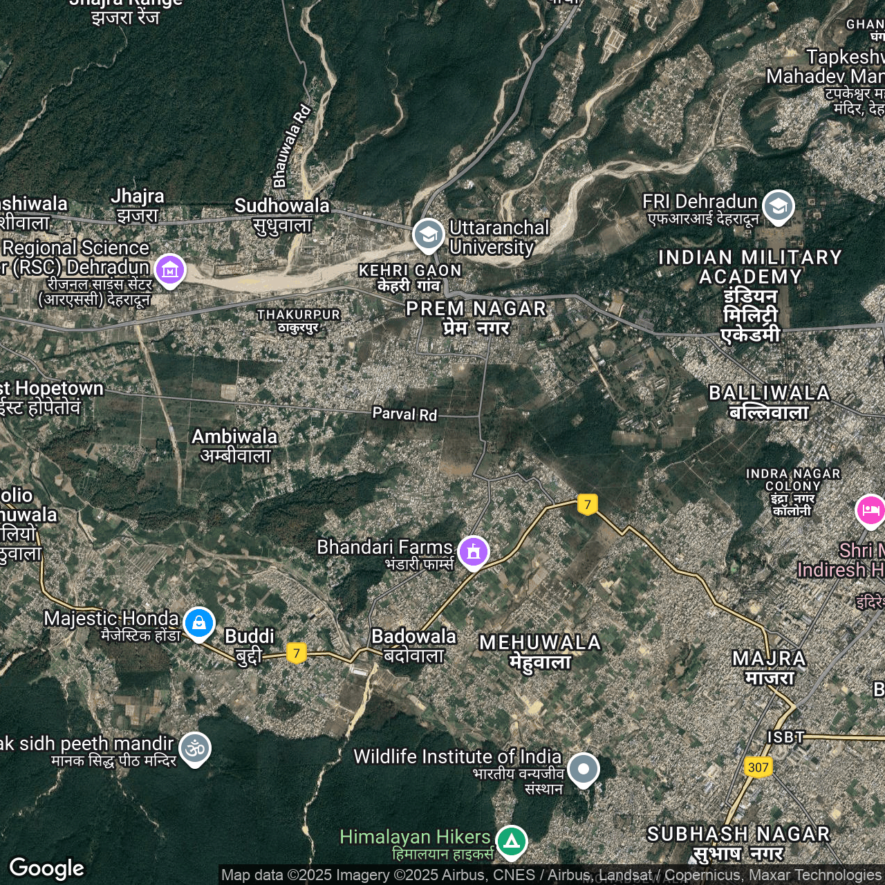The height and width of the screenshot is (885, 885).
Task: Select the ISBT label on the map
Action: coord(785,737)
